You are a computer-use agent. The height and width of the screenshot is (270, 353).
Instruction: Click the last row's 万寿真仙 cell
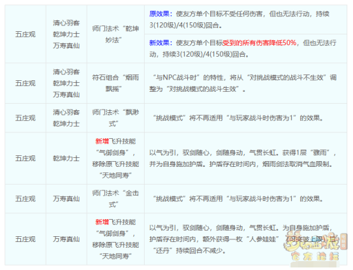66,239
